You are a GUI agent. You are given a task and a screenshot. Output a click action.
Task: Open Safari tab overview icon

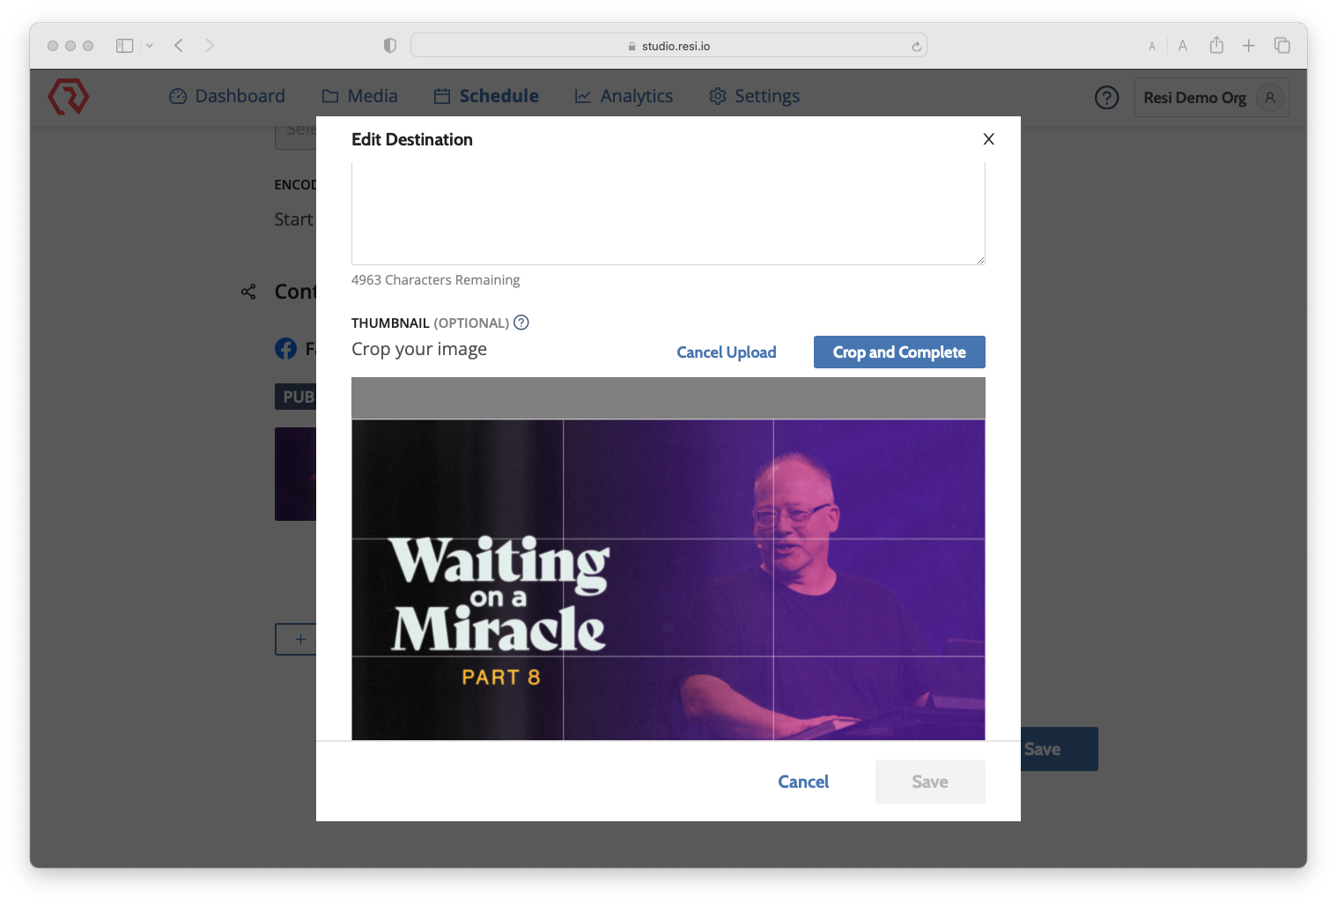click(1282, 45)
